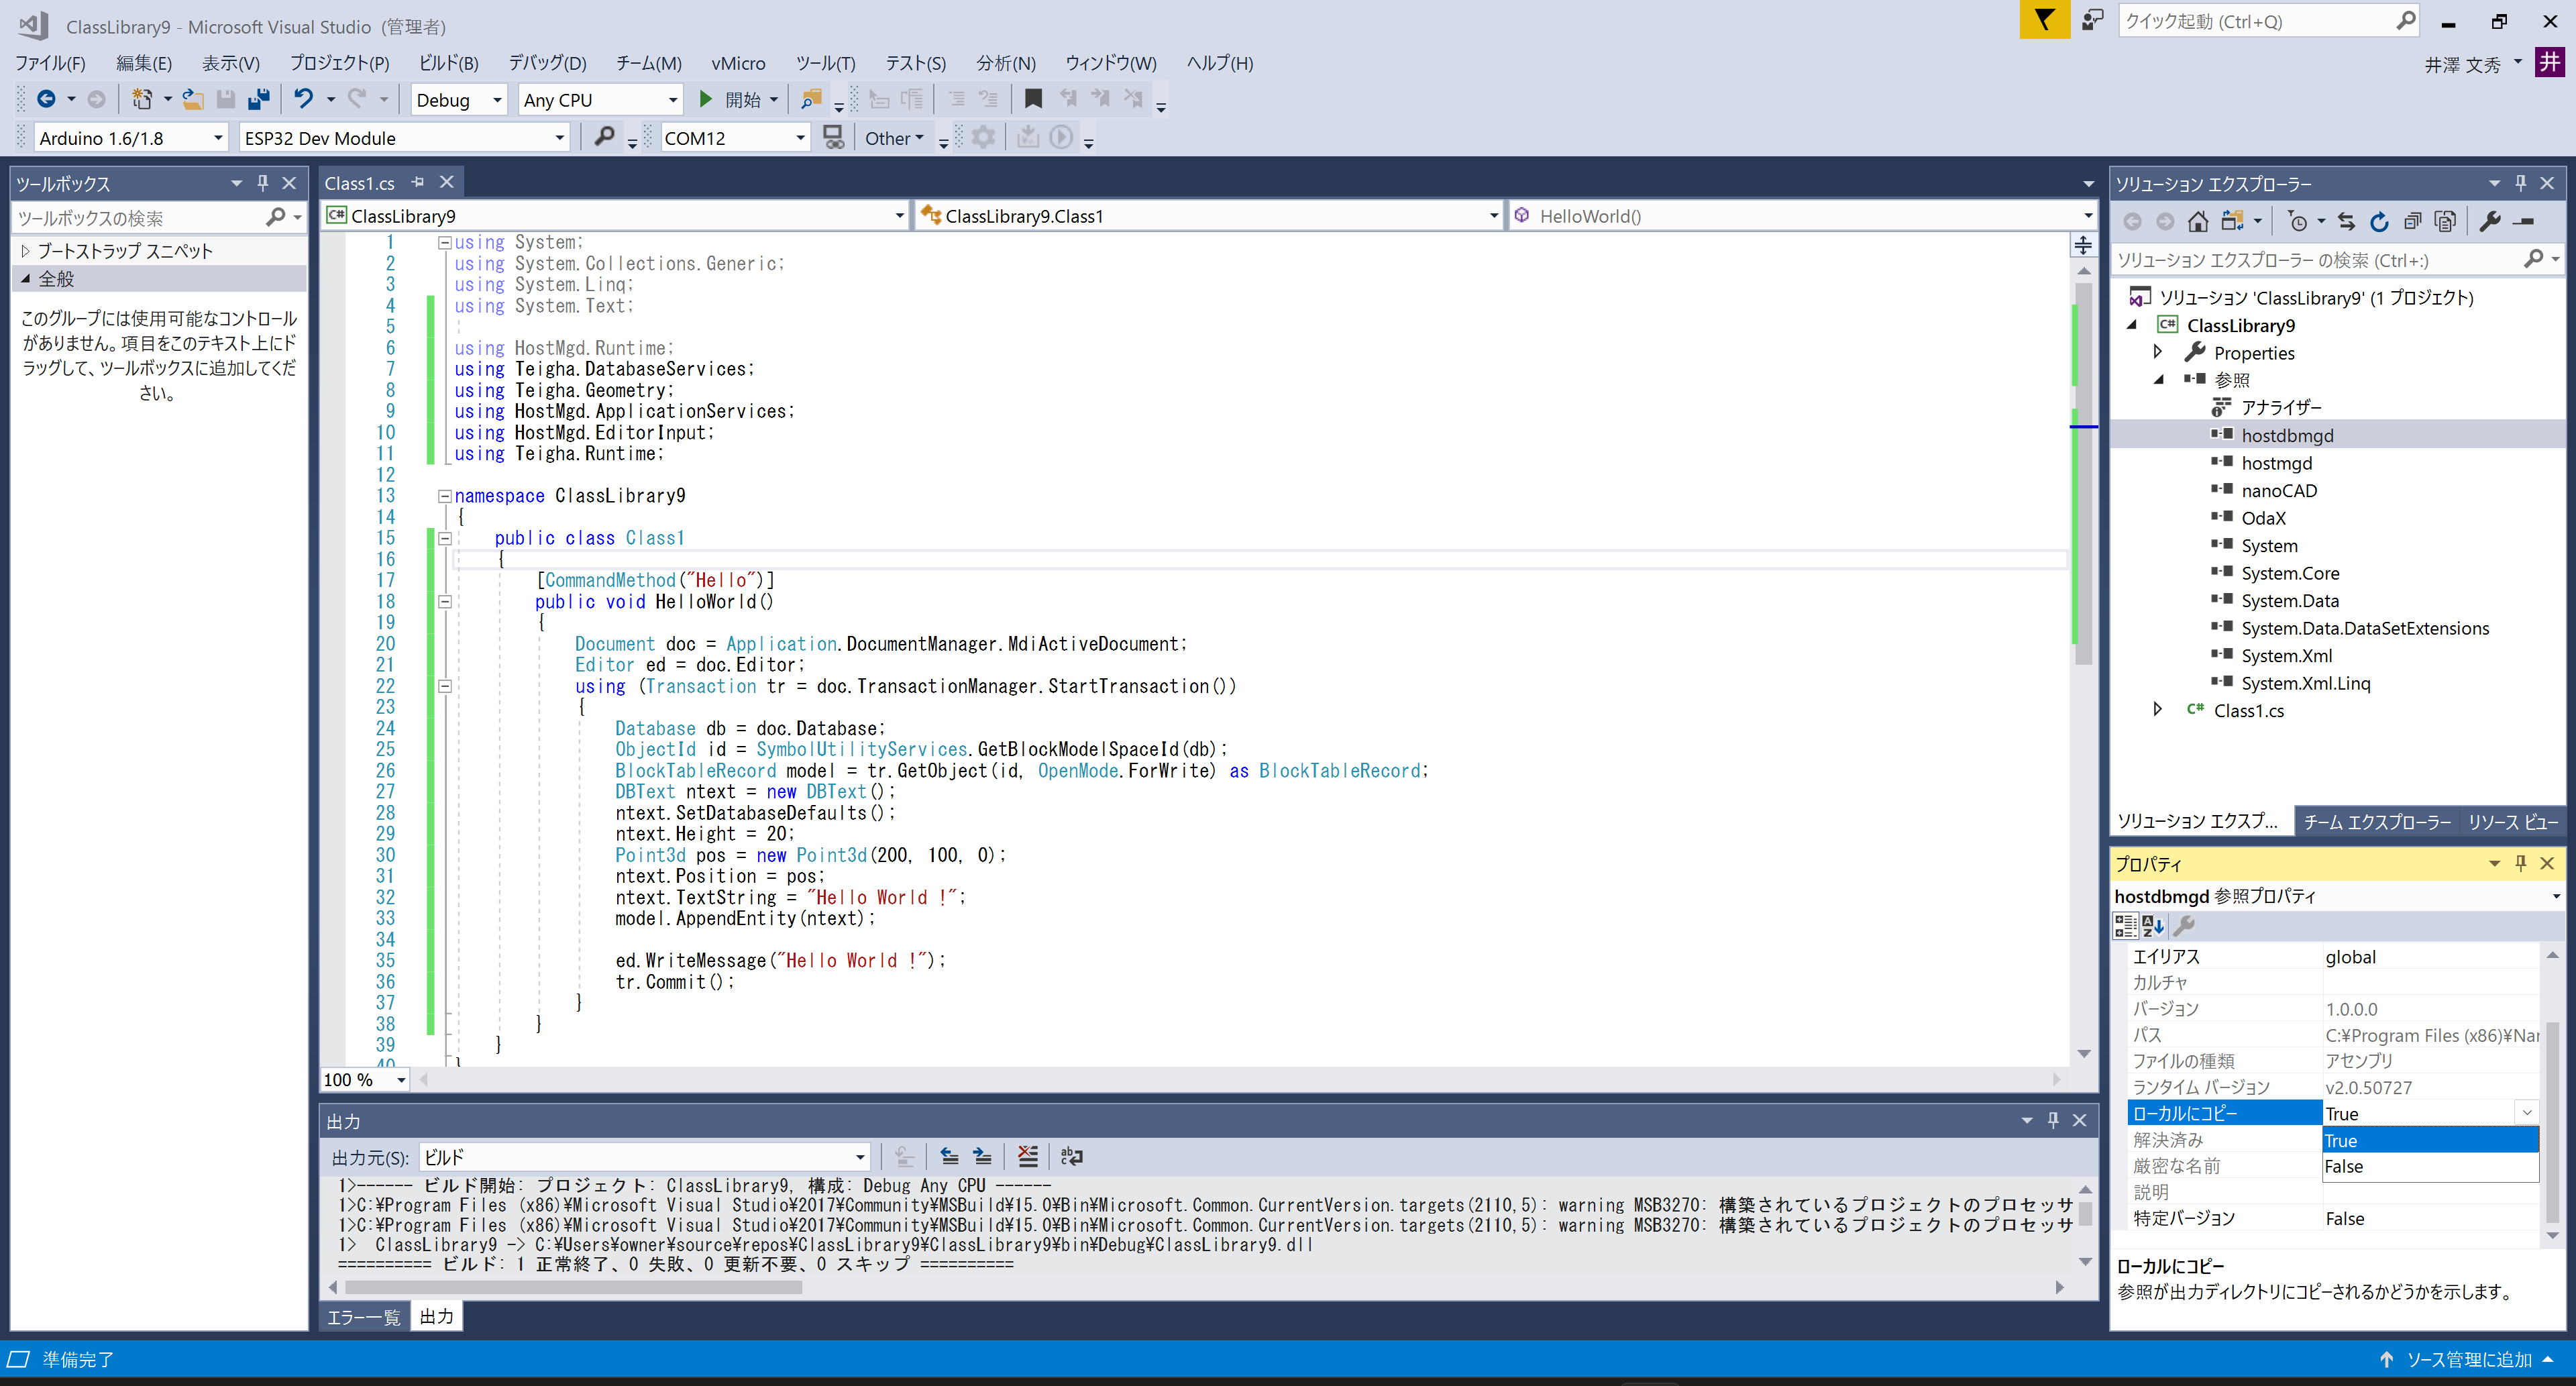Screen dimensions: 2576x1386
Task: Switch to the リソース ビュー tab
Action: pos(2513,822)
